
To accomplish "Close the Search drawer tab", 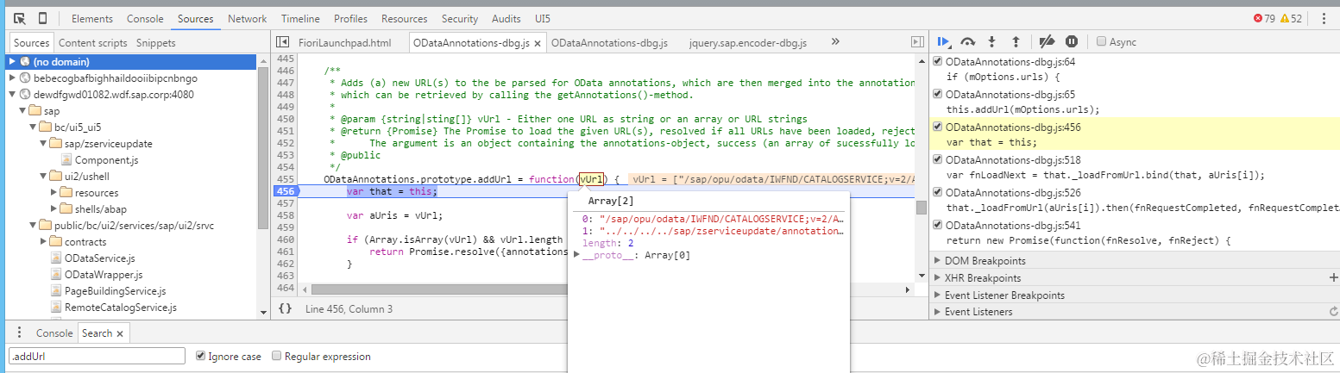I will click(x=120, y=333).
